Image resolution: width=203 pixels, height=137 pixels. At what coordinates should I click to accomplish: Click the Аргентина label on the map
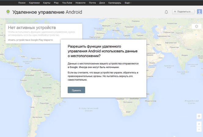37,117
